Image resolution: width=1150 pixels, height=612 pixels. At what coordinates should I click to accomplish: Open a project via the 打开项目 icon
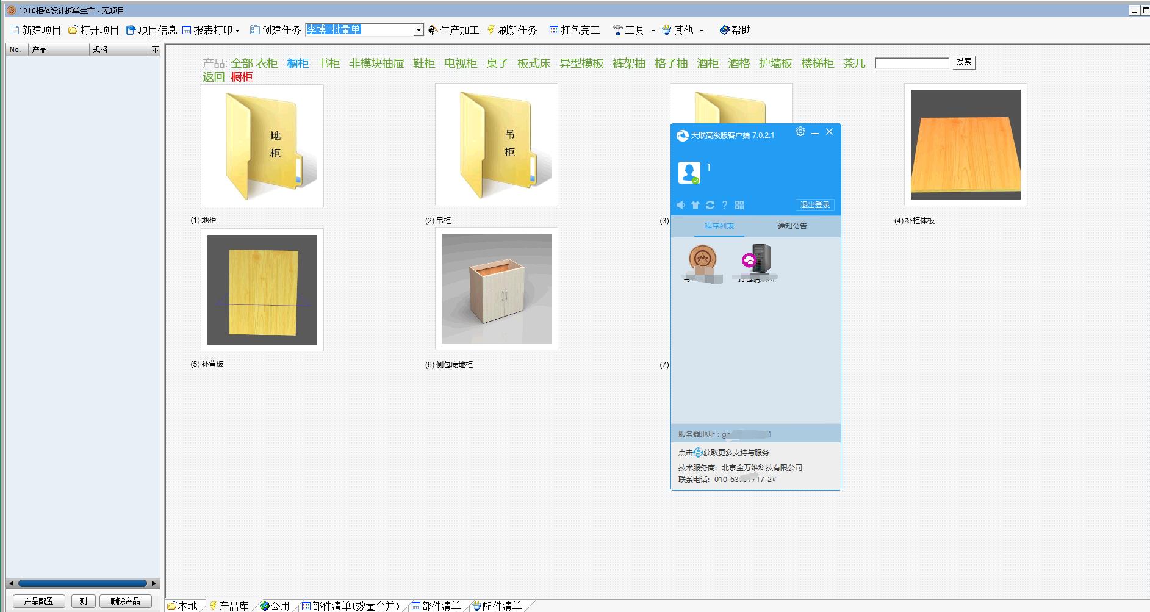coord(72,29)
